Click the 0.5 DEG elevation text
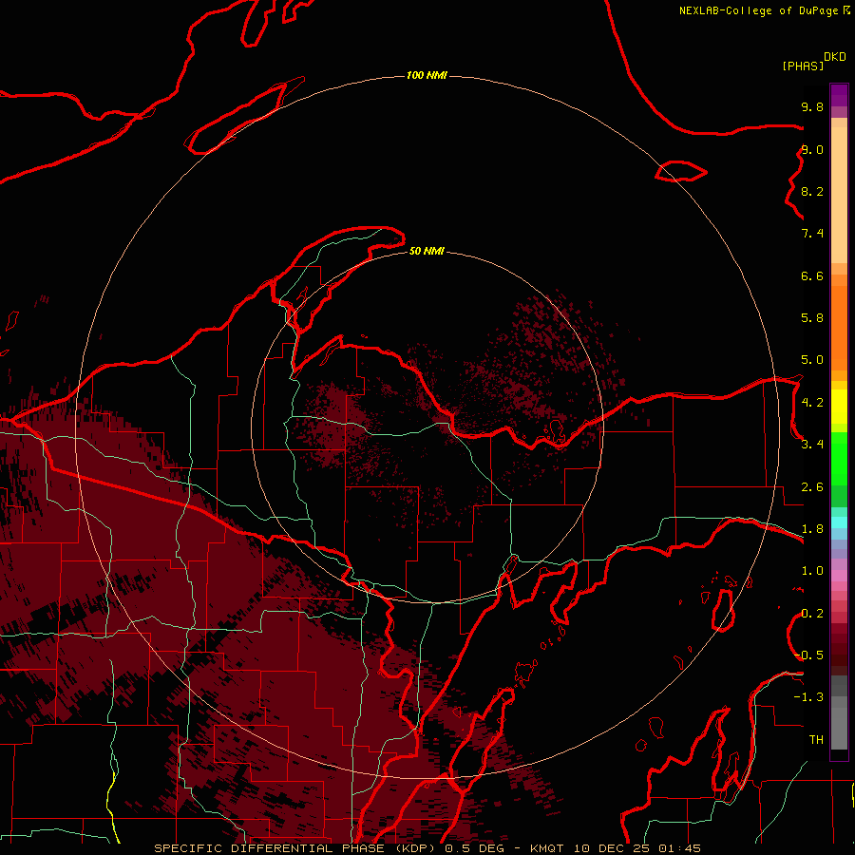 click(x=474, y=848)
